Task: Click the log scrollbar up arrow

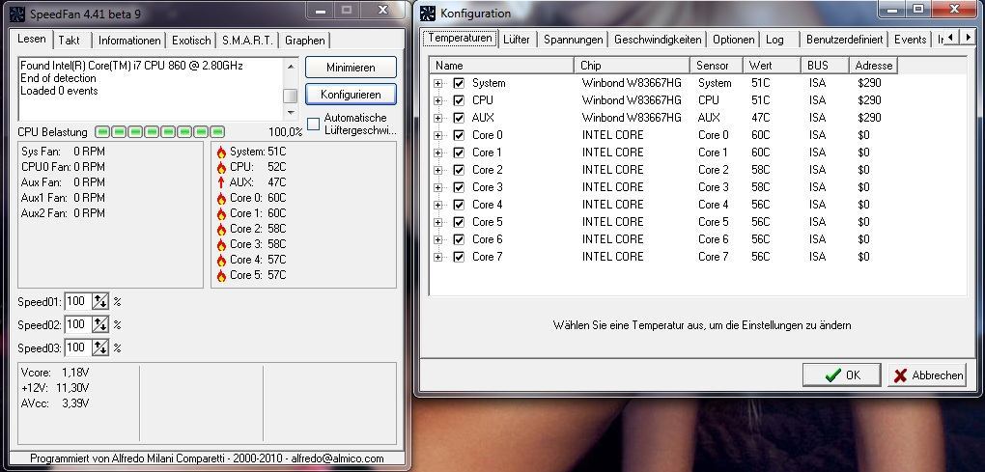Action: (x=290, y=66)
